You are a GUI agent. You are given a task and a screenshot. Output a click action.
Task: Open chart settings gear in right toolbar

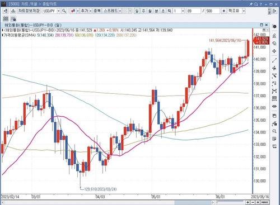(x=274, y=26)
